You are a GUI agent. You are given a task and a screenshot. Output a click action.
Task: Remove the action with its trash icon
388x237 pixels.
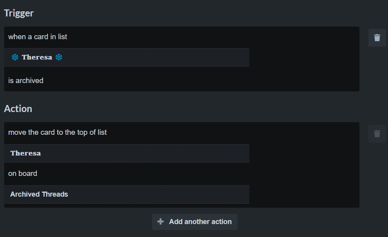click(377, 134)
